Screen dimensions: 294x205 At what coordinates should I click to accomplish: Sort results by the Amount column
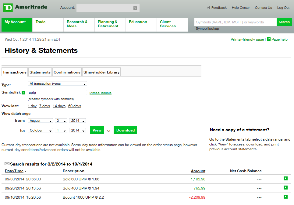(198, 171)
